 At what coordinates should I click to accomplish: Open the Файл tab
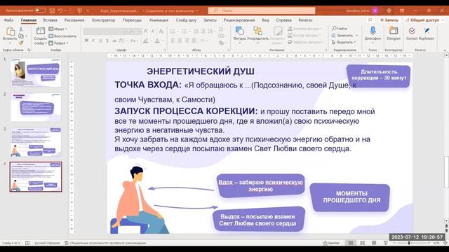[8, 20]
